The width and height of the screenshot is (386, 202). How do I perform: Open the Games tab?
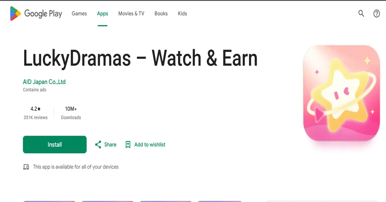(79, 13)
